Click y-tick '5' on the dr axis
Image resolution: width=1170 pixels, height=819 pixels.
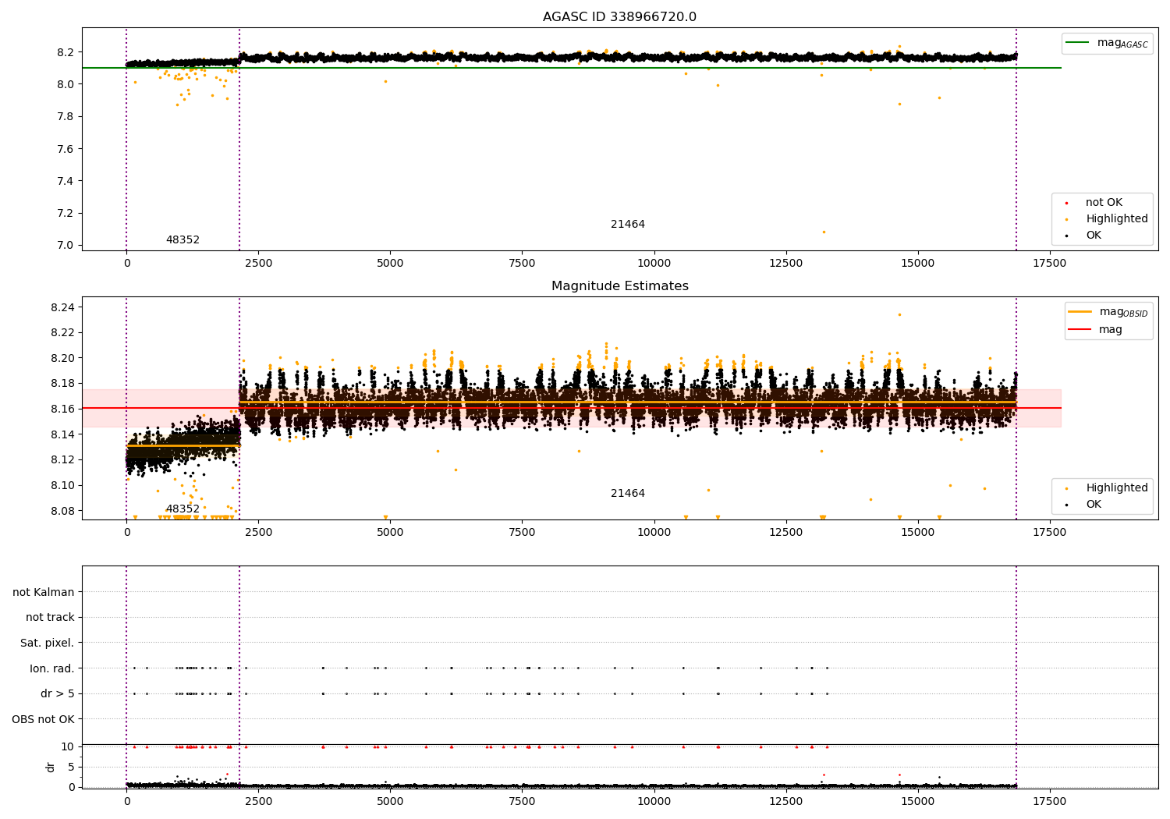(71, 767)
